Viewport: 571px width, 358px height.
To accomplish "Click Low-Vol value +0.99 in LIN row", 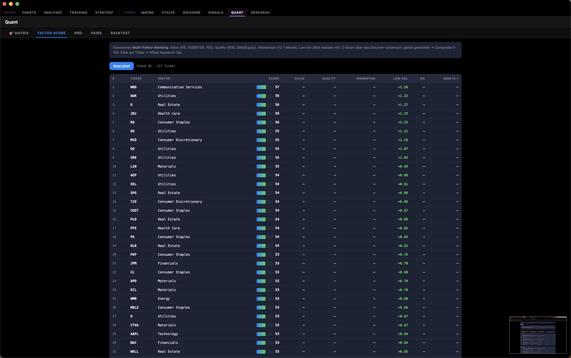I will click(403, 167).
